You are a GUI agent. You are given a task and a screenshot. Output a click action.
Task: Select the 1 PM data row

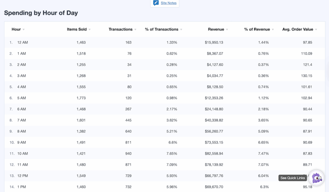pos(161,187)
